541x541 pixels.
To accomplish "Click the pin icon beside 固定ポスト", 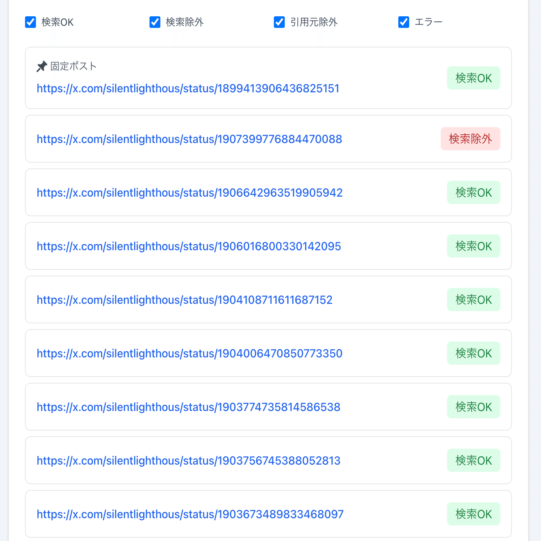I will [42, 66].
